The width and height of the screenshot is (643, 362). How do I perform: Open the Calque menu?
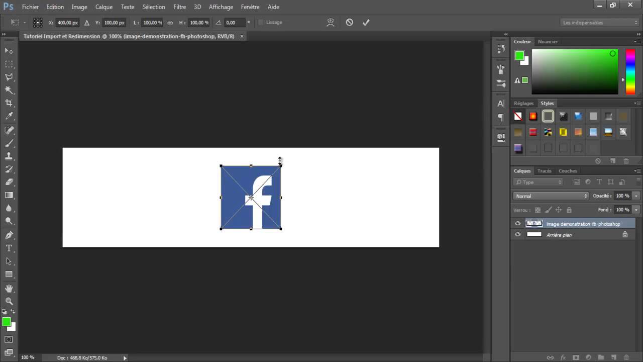[104, 7]
